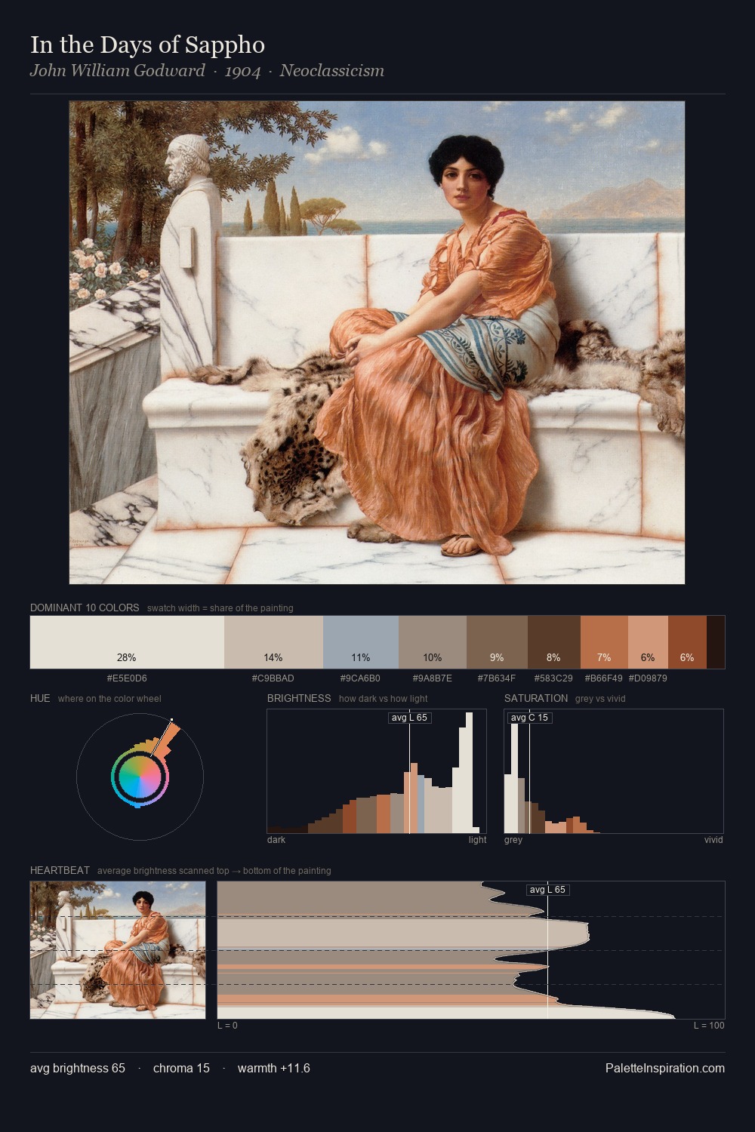The width and height of the screenshot is (755, 1132).
Task: Click 'grey vs vivid' caption
Action: pos(600,698)
